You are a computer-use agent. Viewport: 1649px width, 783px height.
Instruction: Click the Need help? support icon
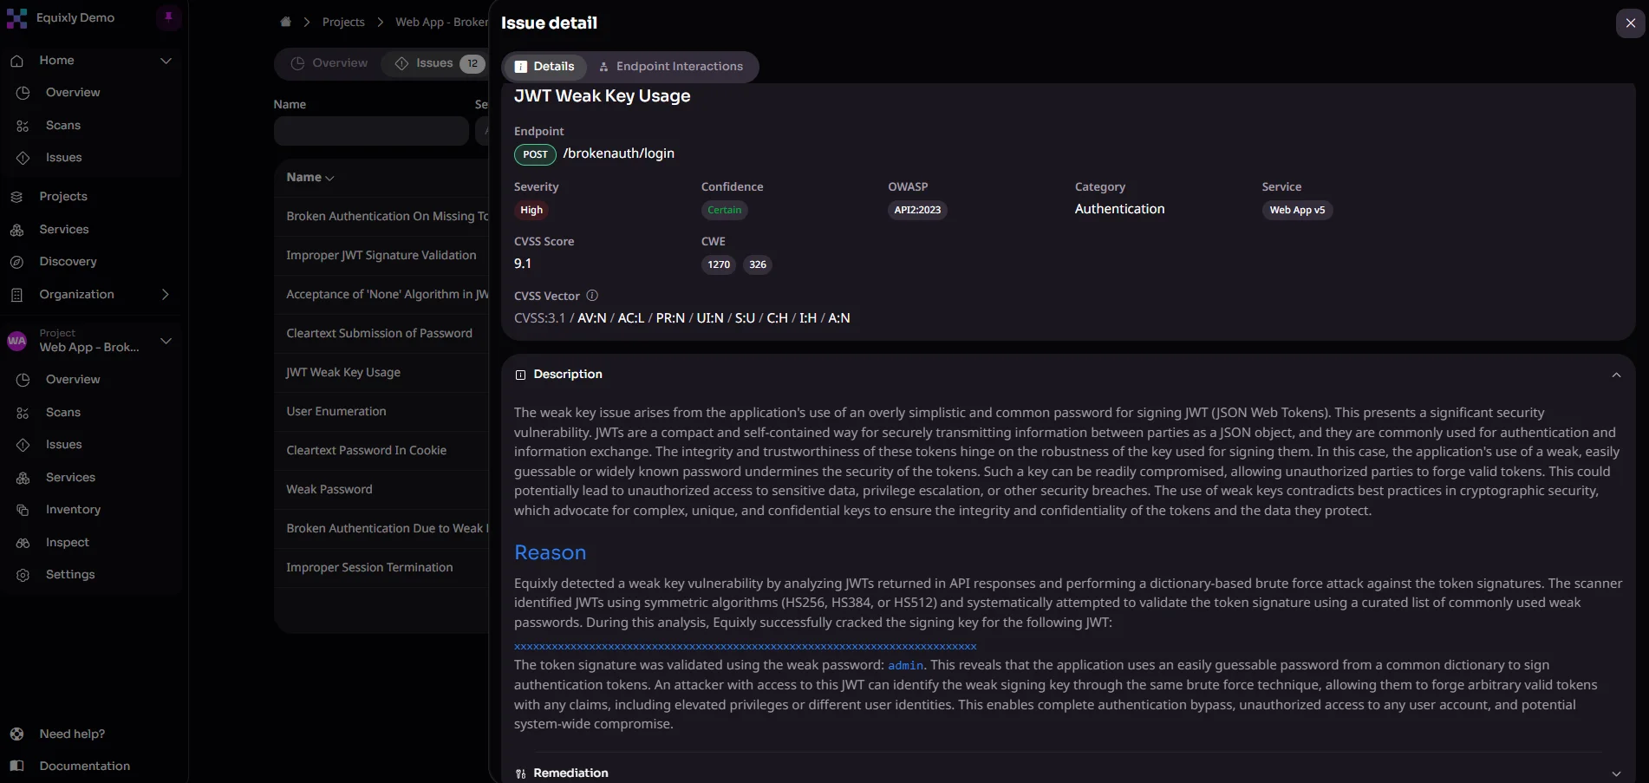pyautogui.click(x=16, y=734)
